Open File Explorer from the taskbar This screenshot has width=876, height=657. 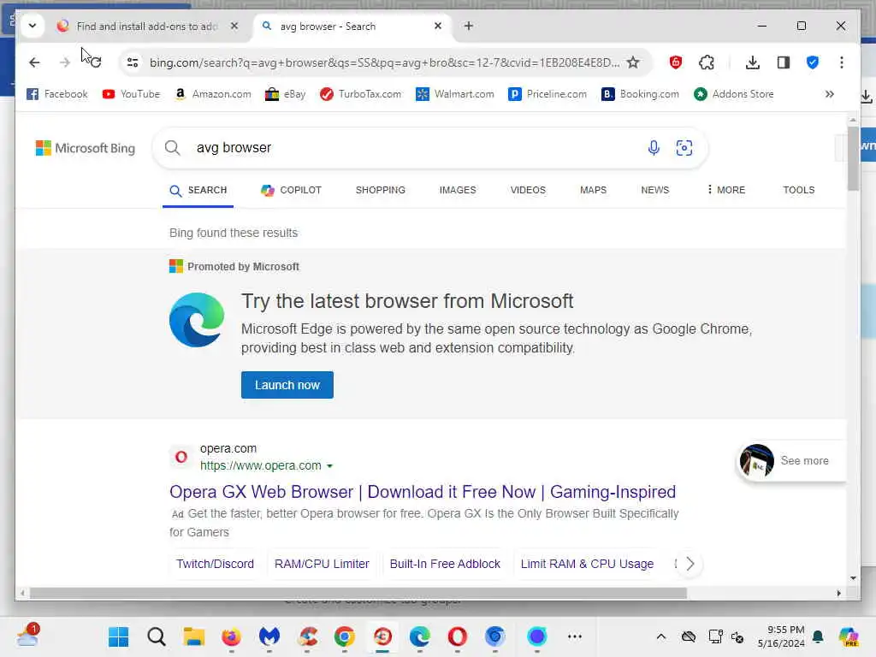tap(194, 636)
